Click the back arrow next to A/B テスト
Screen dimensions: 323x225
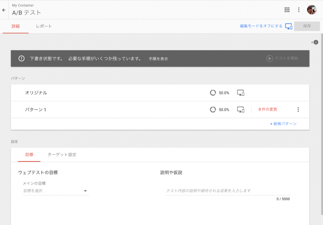coord(4,10)
